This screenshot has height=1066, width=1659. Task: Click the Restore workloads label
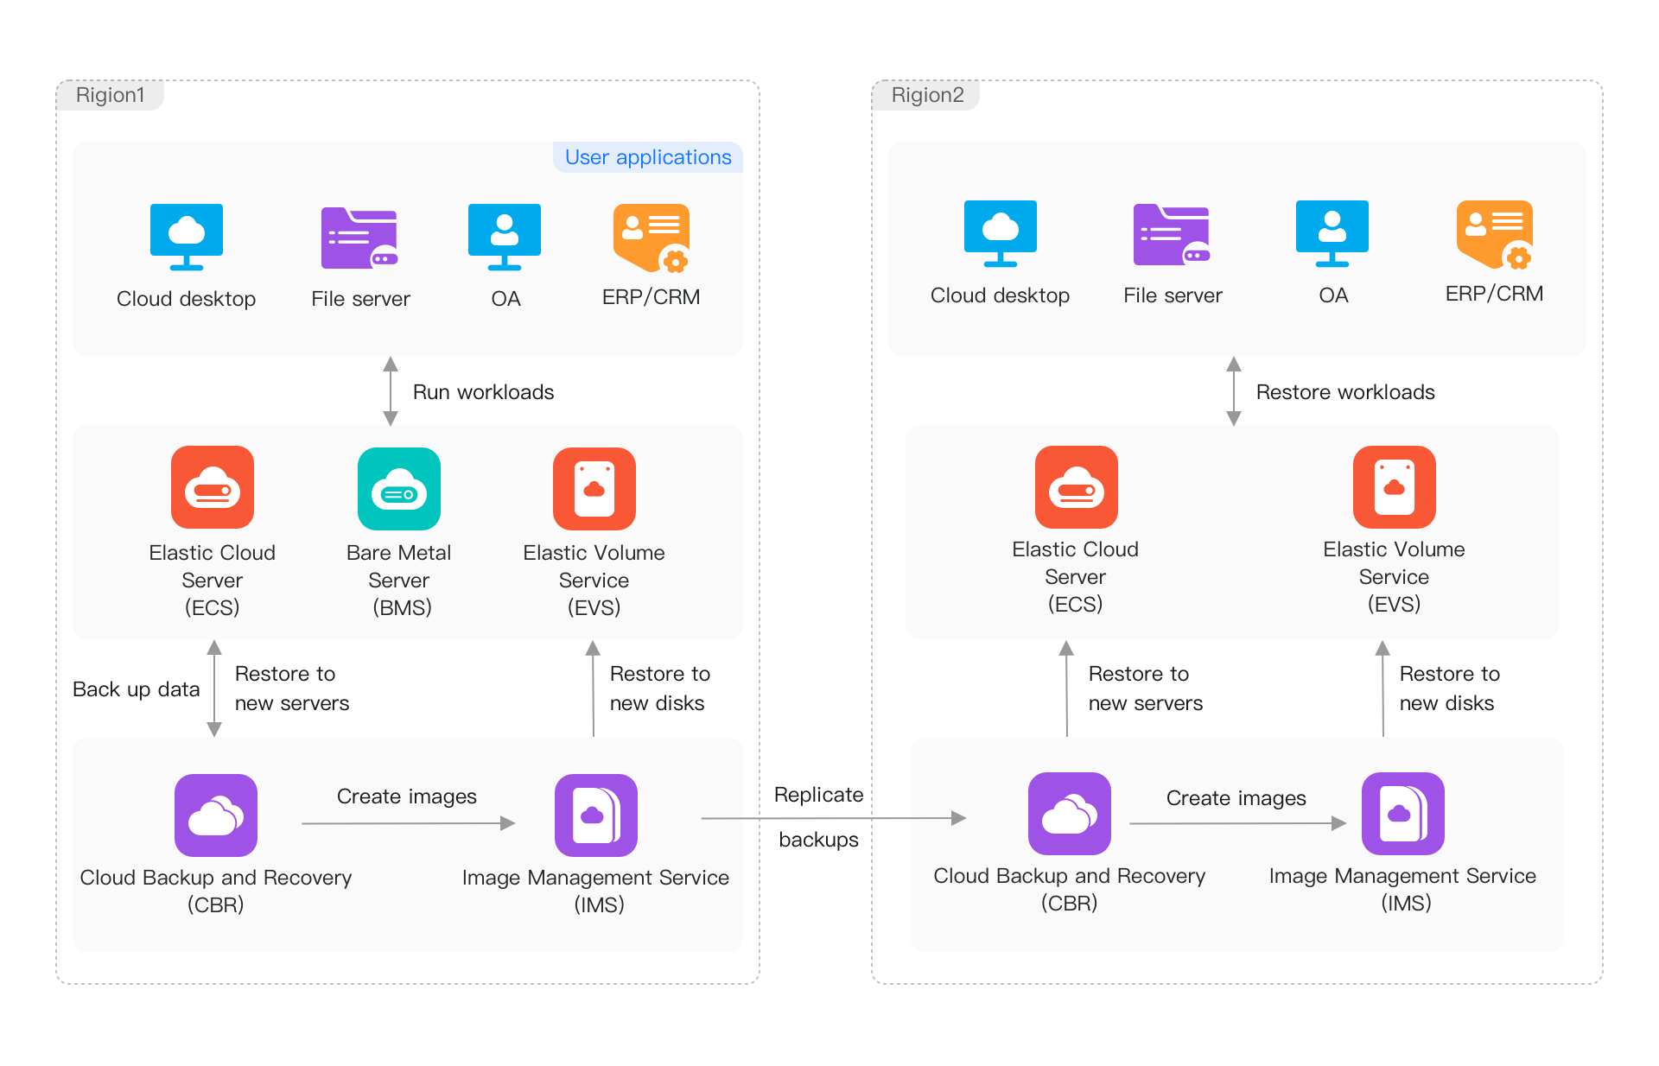click(x=1344, y=392)
